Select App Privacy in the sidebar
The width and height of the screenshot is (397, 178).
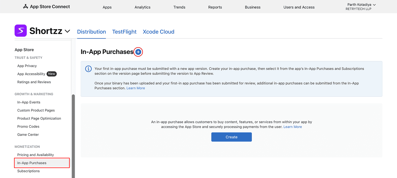point(27,66)
